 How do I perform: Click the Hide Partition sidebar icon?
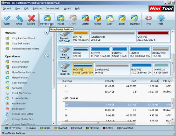click(7, 104)
